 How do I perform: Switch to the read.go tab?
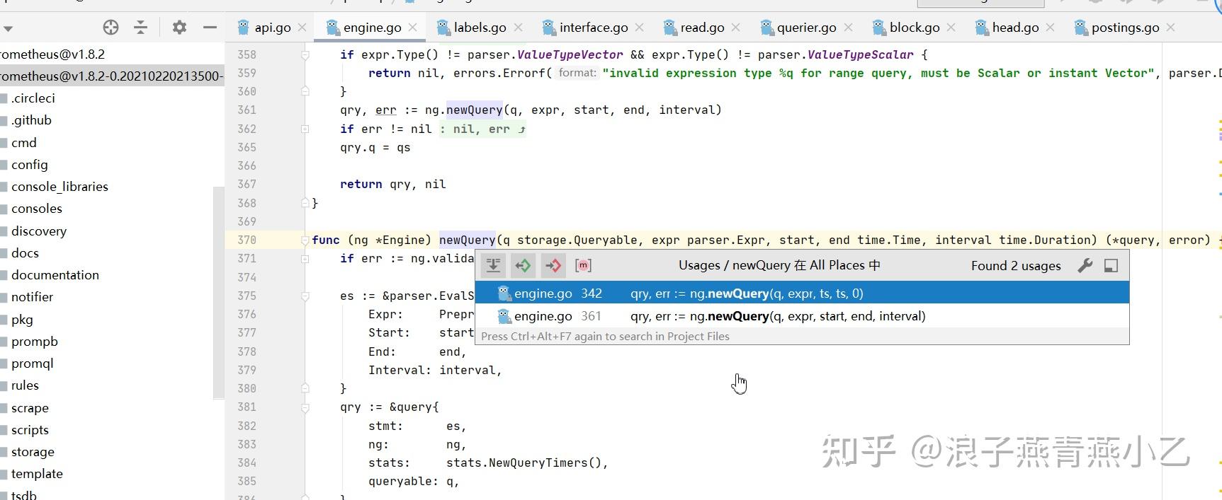pos(703,28)
